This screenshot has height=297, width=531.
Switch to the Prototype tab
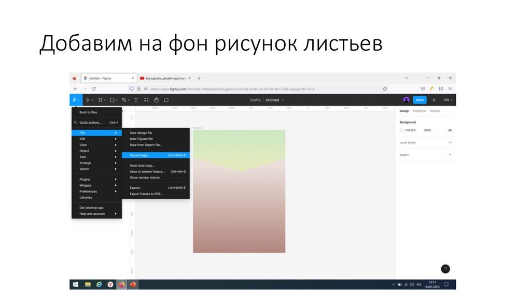419,111
